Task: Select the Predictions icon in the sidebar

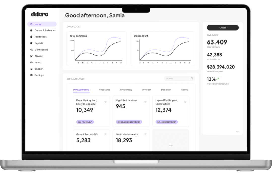Action: click(x=31, y=37)
